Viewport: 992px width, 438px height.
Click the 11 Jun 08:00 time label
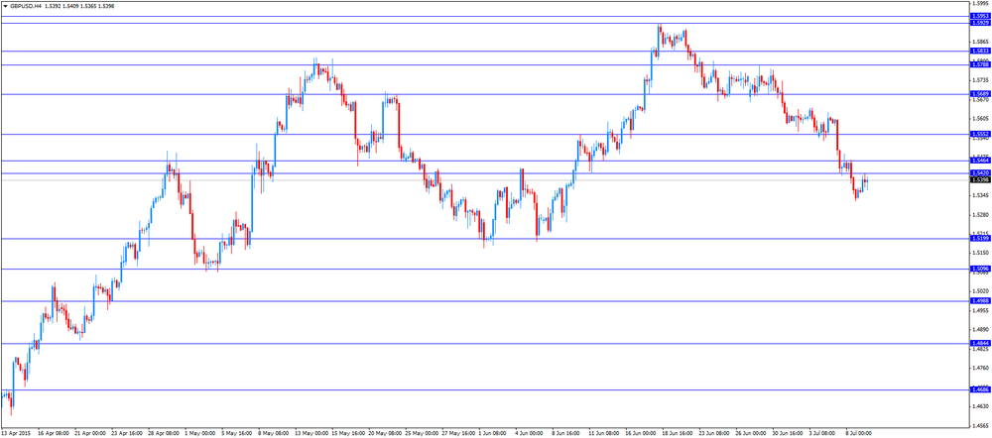pyautogui.click(x=603, y=434)
